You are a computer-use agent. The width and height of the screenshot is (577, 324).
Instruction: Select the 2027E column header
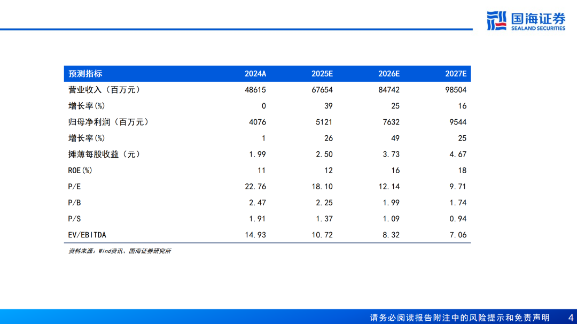(456, 74)
